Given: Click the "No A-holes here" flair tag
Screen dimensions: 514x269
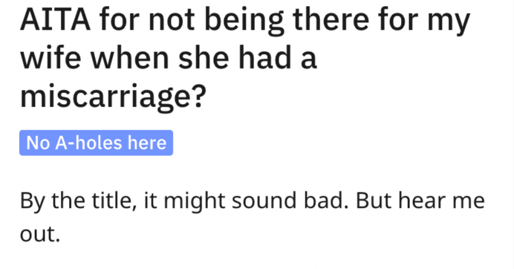Looking at the screenshot, I should coord(96,143).
